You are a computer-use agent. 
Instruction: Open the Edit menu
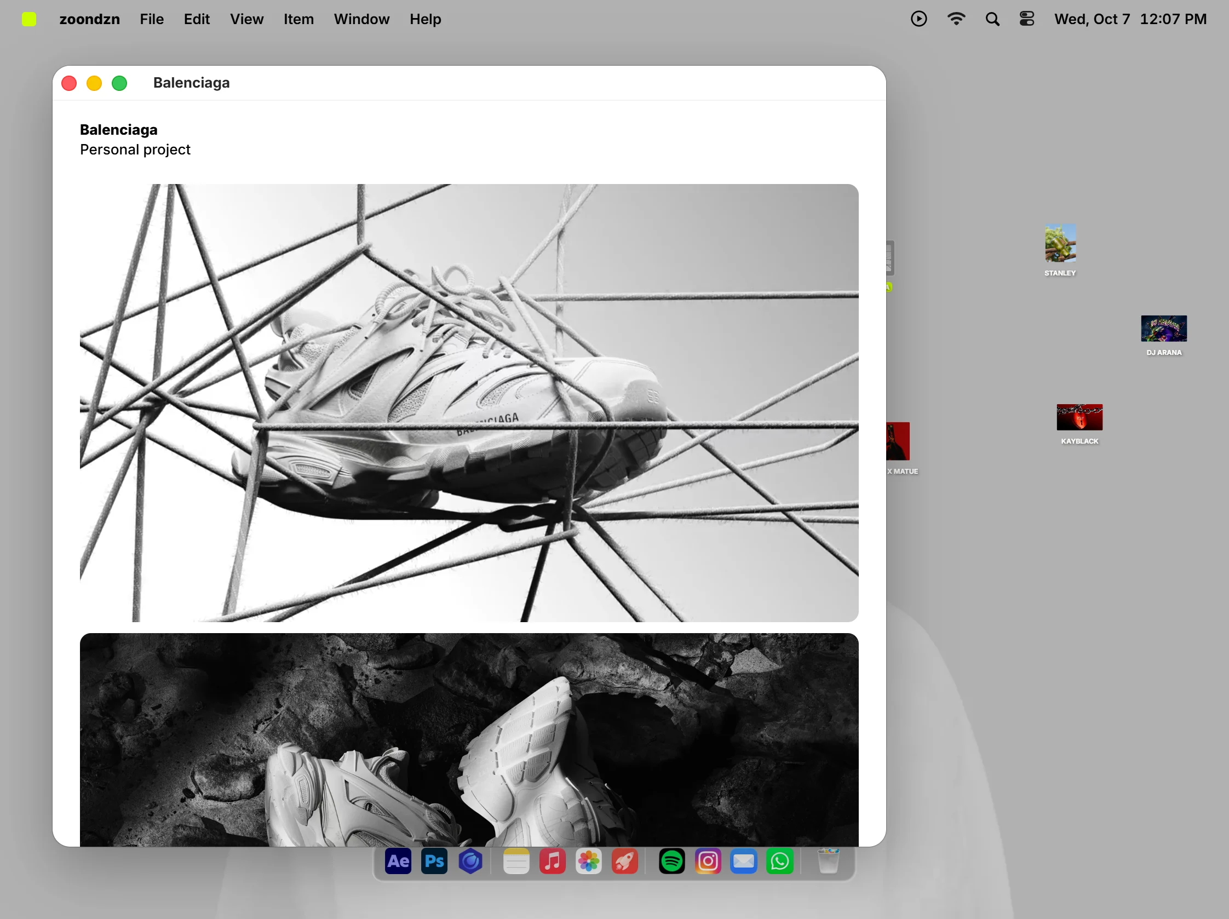pos(197,19)
